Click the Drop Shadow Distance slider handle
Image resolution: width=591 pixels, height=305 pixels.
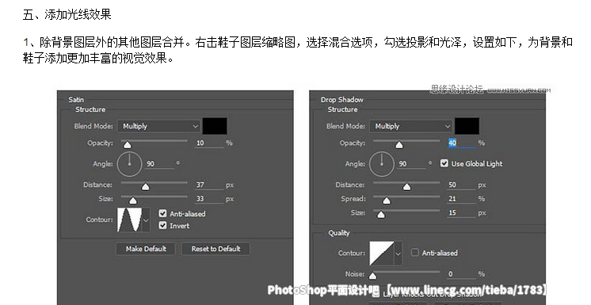point(406,187)
